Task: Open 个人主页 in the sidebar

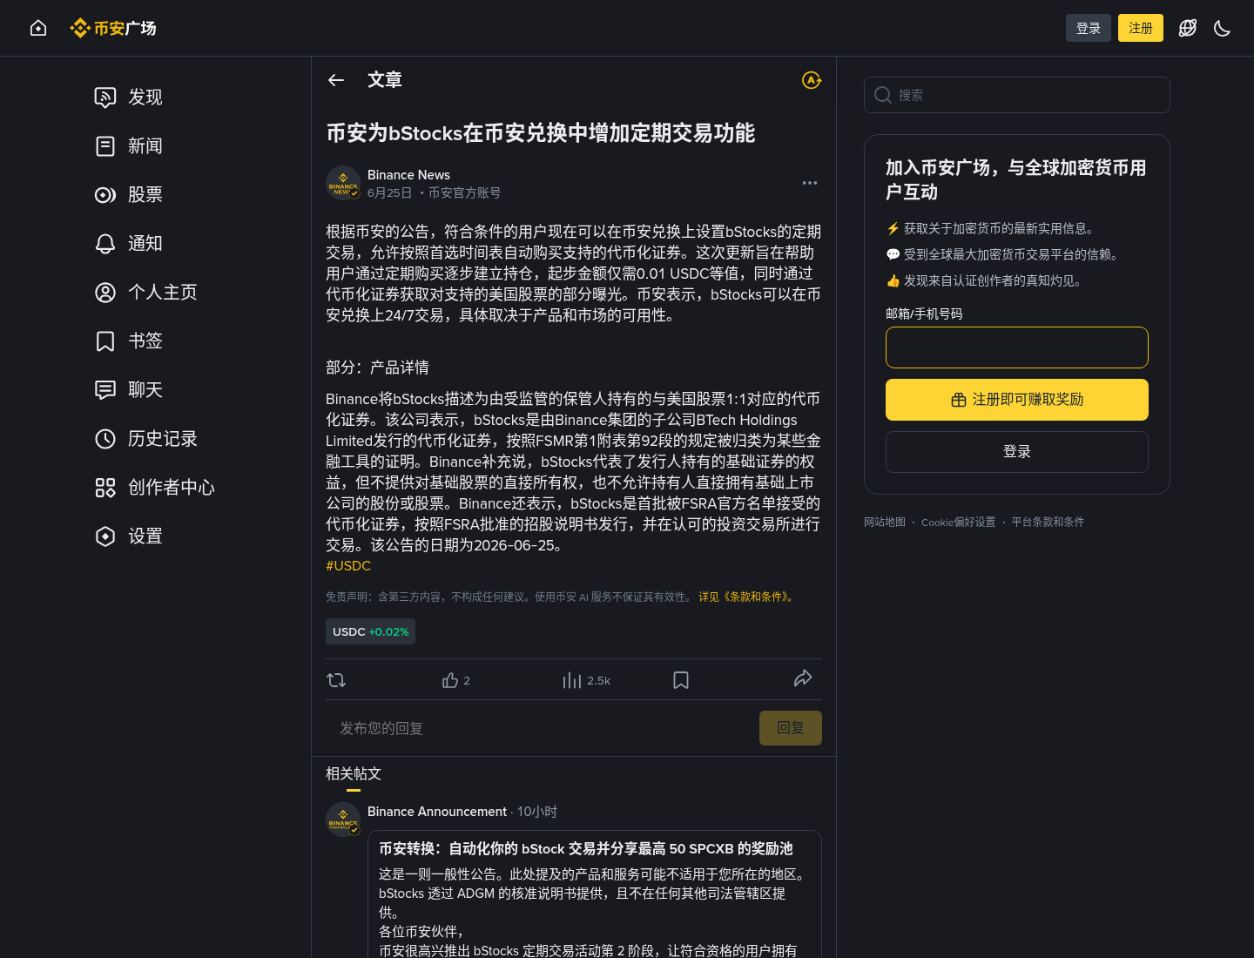Action: point(146,292)
